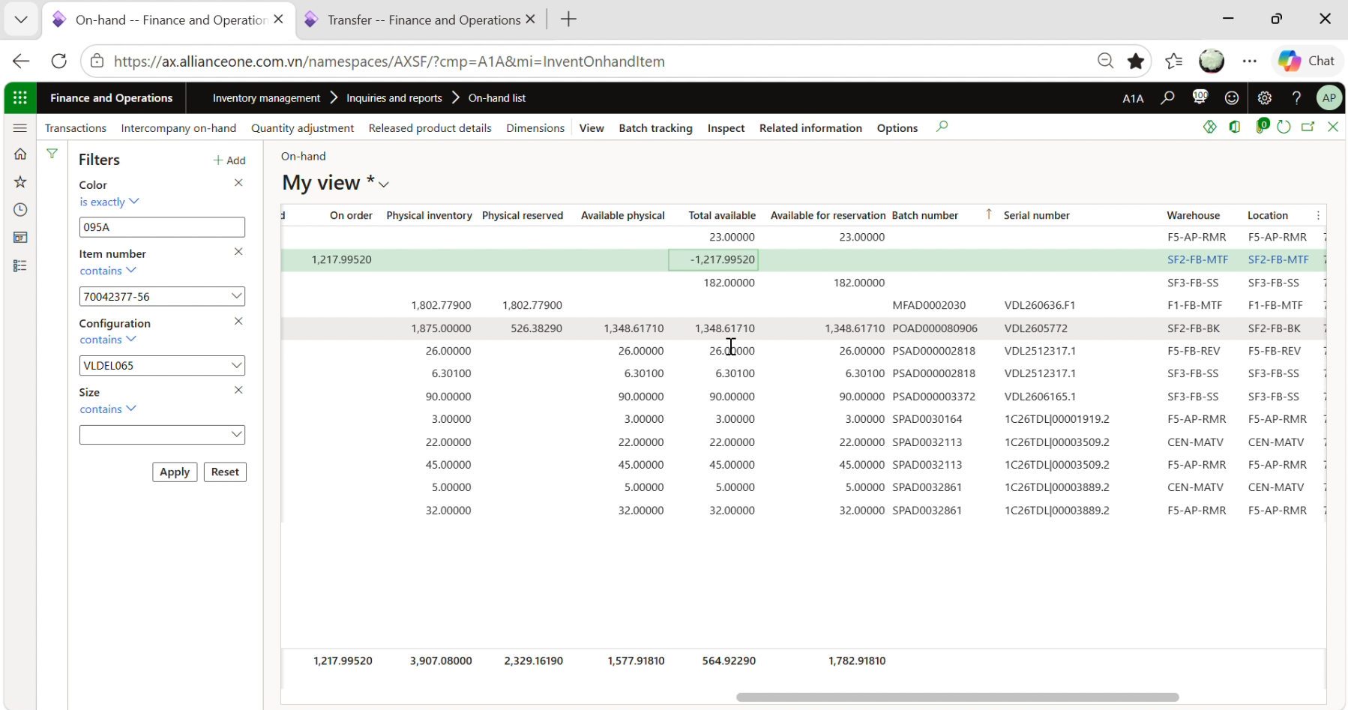Expand the navigation pane hamburger menu
Image resolution: width=1348 pixels, height=710 pixels.
click(20, 128)
